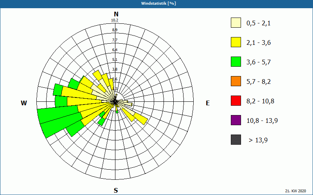313x195 pixels.
Task: Click the legend label '2,1 - 3,6'
Action: 259,43
